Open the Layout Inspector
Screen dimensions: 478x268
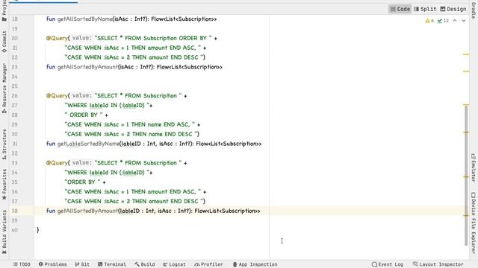(438, 264)
